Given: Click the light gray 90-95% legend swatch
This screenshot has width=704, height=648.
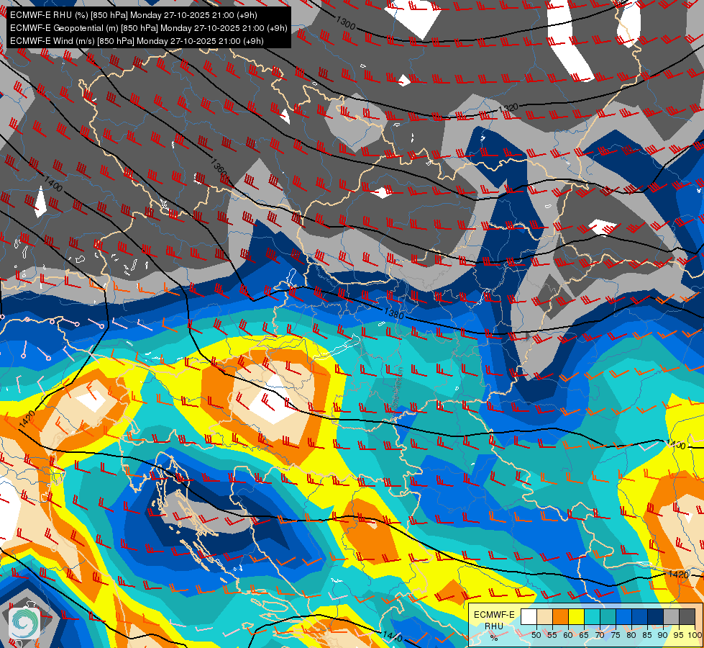Looking at the screenshot, I should click(671, 616).
